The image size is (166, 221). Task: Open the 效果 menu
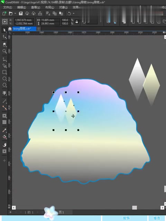coord(75,7)
